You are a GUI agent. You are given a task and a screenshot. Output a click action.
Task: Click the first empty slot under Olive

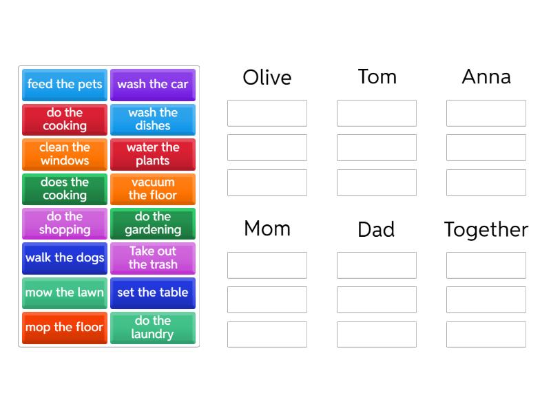[267, 113]
